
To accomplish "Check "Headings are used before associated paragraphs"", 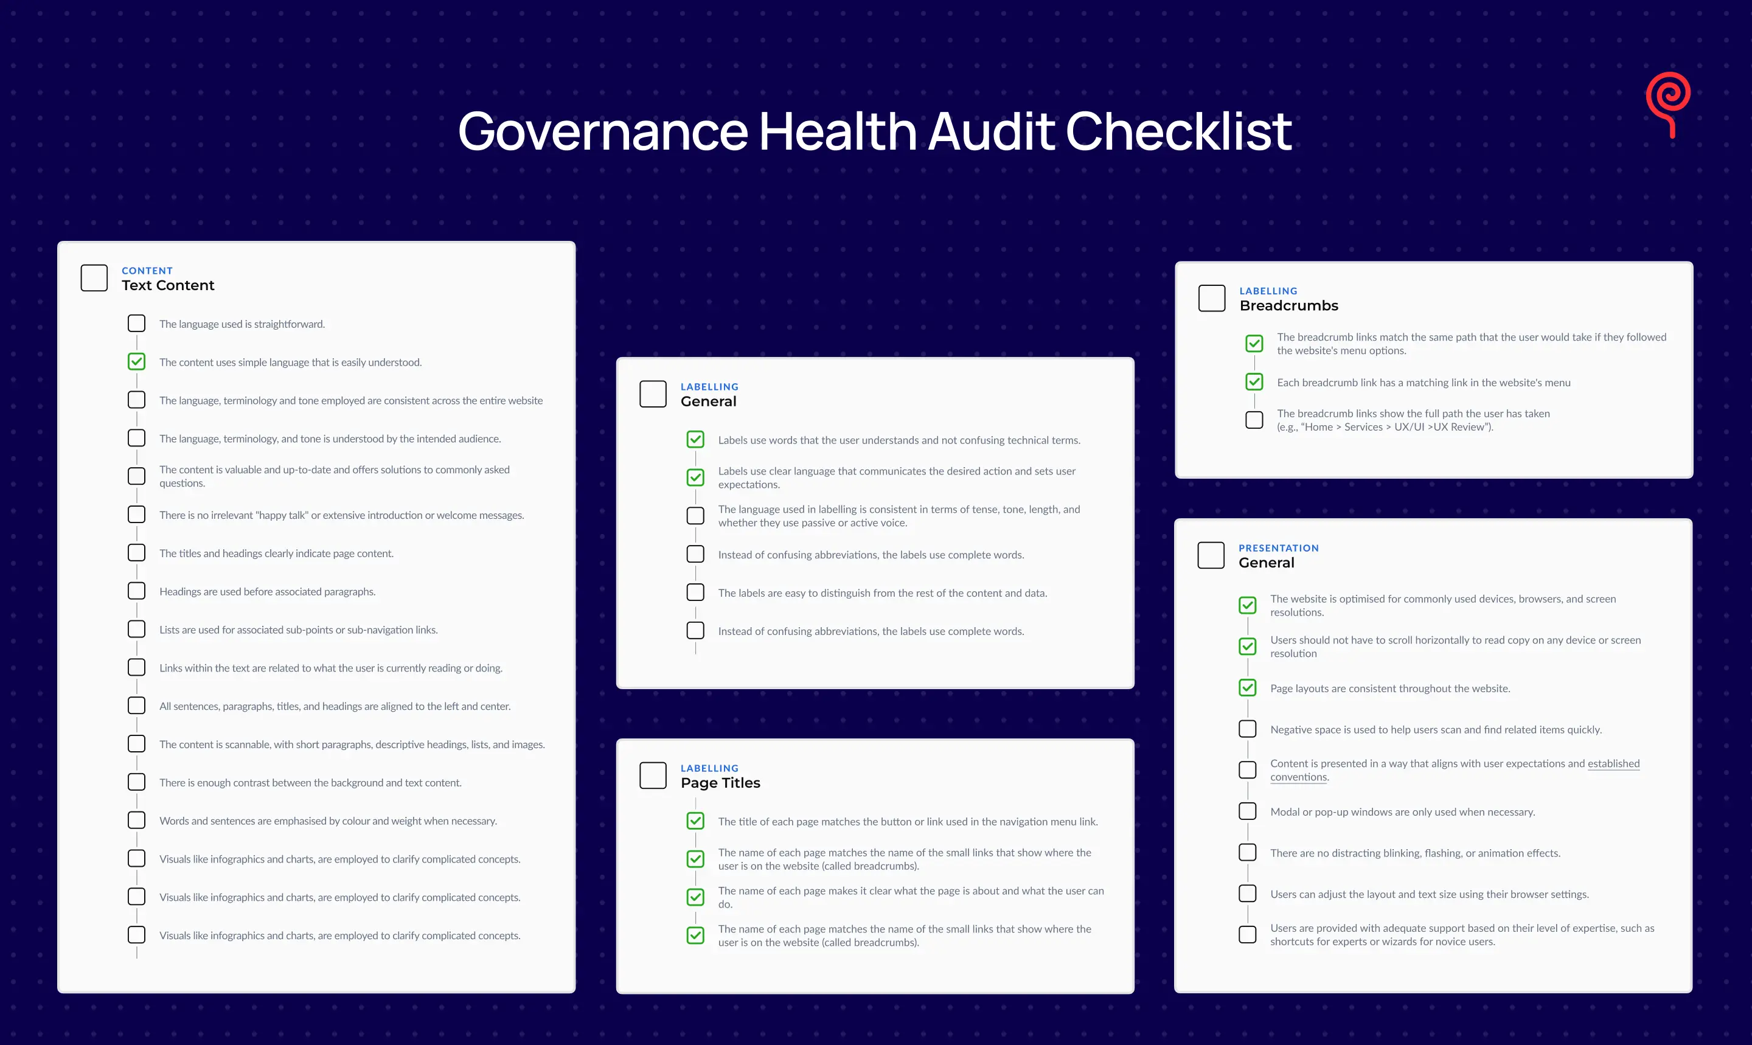I will [x=137, y=591].
